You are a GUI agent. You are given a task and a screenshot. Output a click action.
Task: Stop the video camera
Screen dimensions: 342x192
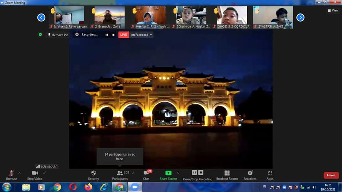point(35,175)
